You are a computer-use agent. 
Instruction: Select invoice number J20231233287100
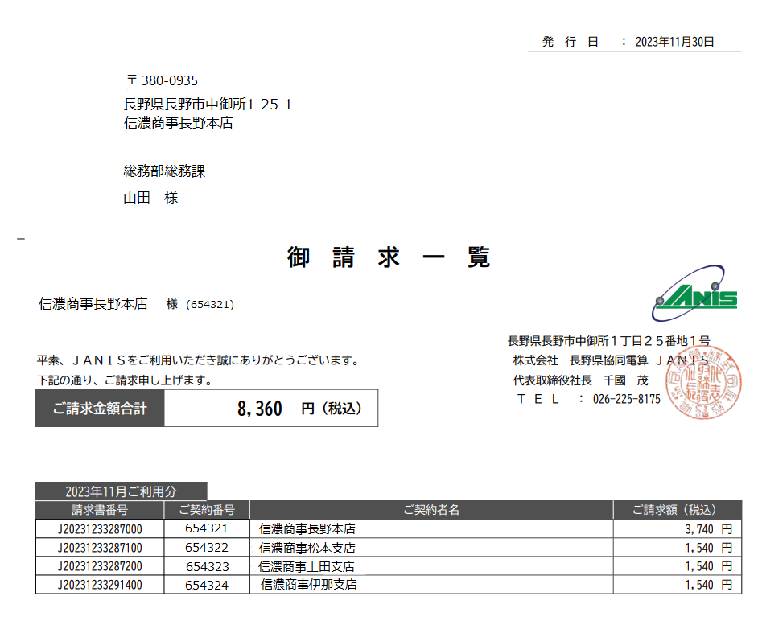coord(100,548)
